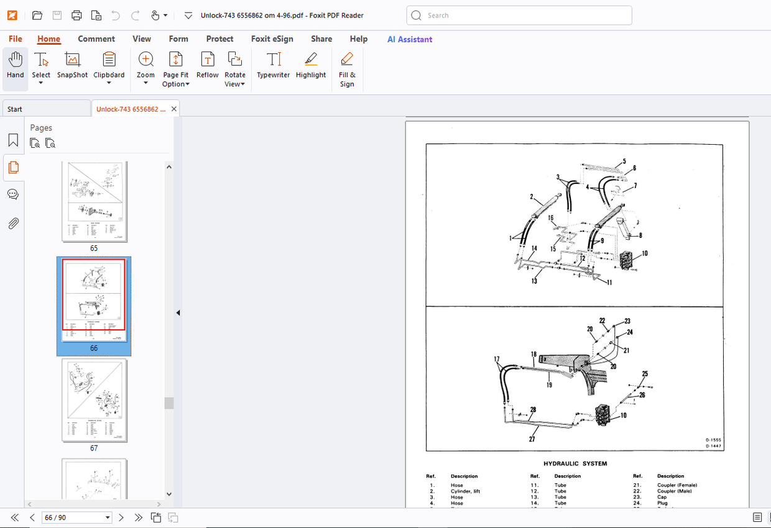The image size is (771, 528).
Task: Open the Protect ribbon tab
Action: pos(219,39)
